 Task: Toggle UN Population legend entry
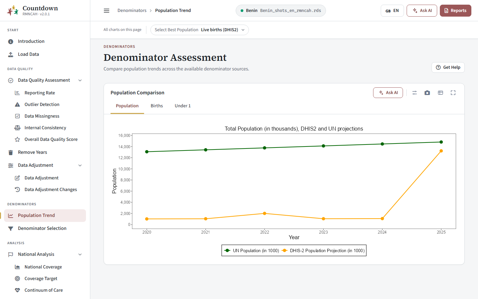click(x=252, y=250)
